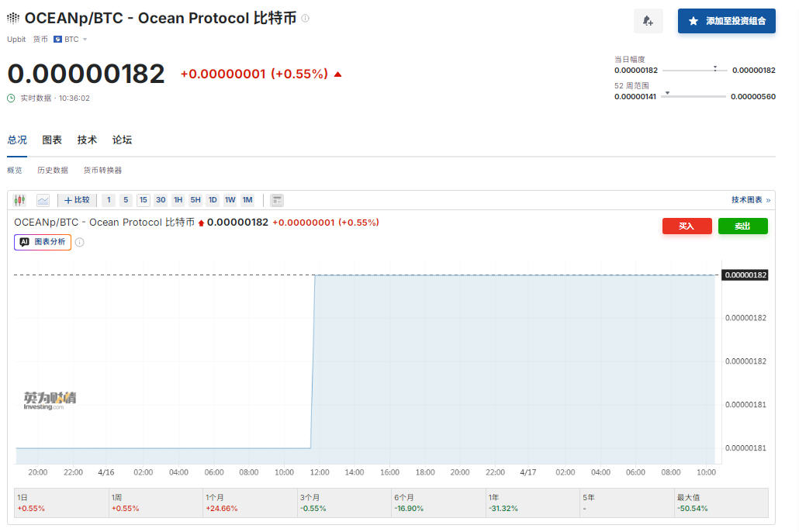Image resolution: width=799 pixels, height=532 pixels.
Task: Click the 52-week high value 0.00000560
Action: click(753, 97)
